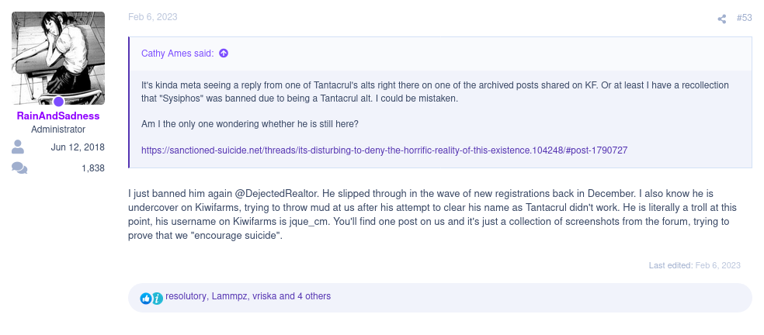The width and height of the screenshot is (764, 335).
Task: Click the Feb 6, 2023 post date
Action: (x=152, y=17)
